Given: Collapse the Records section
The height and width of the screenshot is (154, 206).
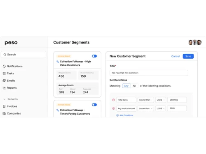Looking at the screenshot, I should point(5,99).
